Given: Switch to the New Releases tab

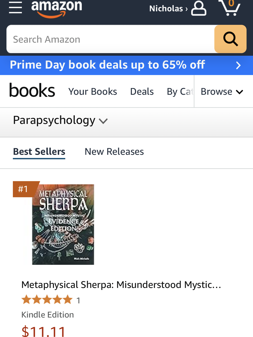Looking at the screenshot, I should click(114, 152).
